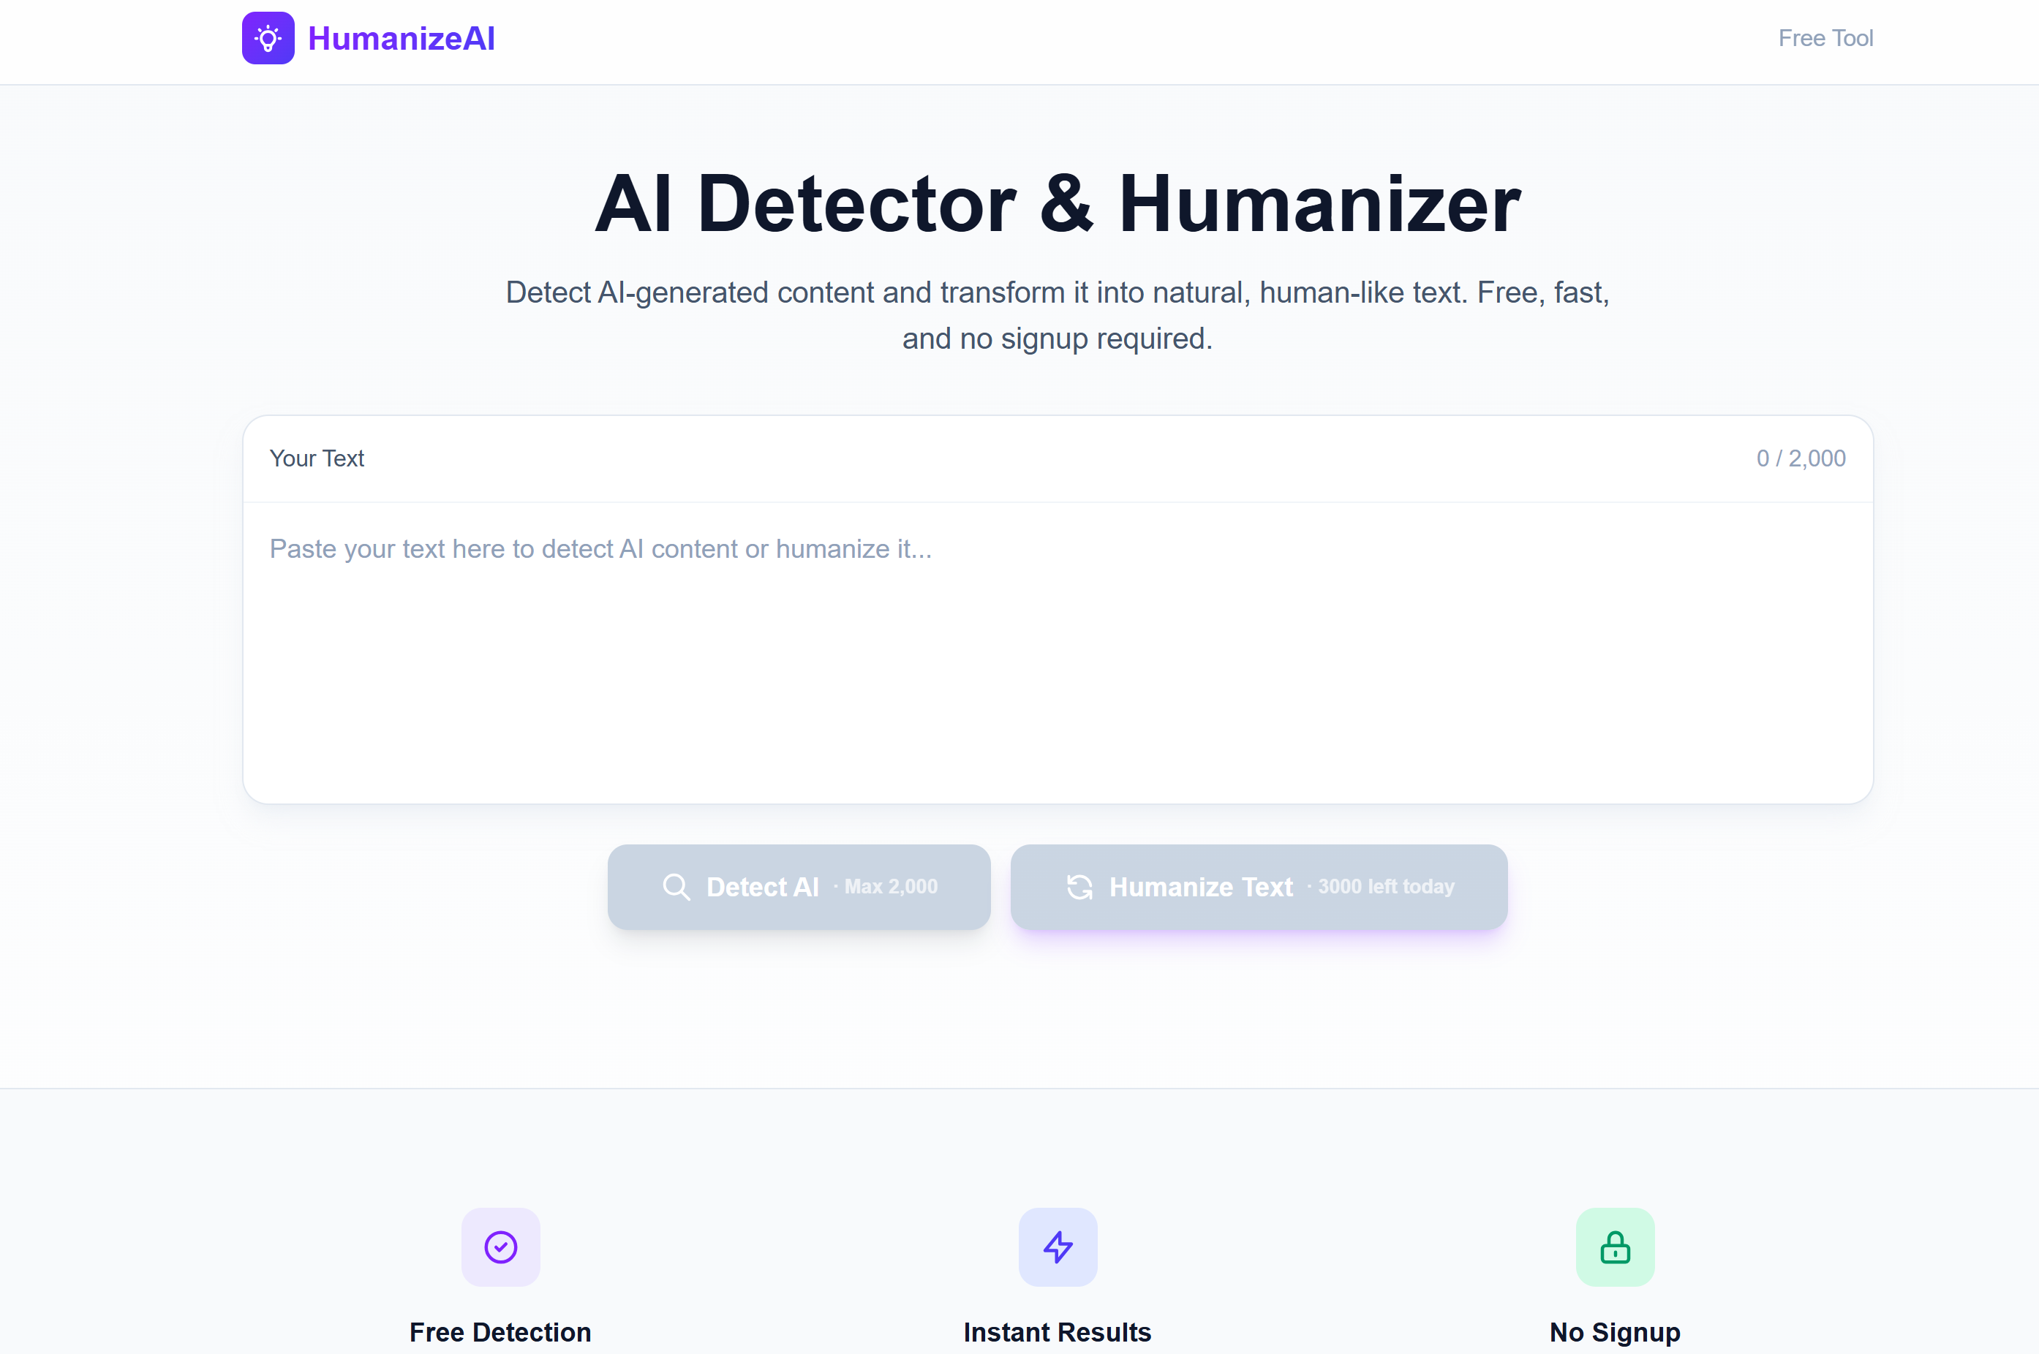Viewport: 2039px width, 1354px height.
Task: Open the HumanizeAI brand name link
Action: 402,38
